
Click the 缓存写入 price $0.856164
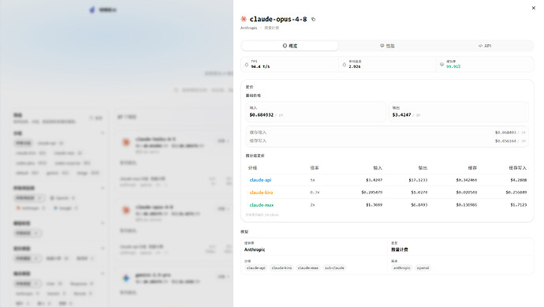point(505,141)
